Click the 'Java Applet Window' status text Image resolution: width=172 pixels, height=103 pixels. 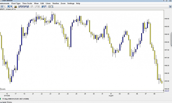tap(6, 102)
